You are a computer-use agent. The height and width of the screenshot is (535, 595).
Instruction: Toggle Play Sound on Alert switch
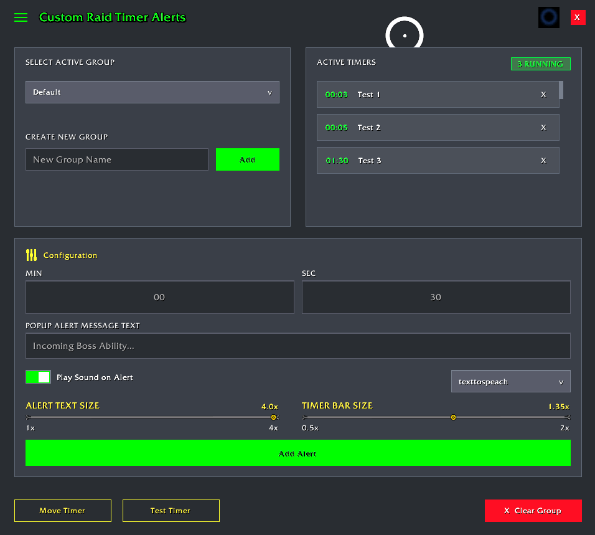(x=39, y=377)
